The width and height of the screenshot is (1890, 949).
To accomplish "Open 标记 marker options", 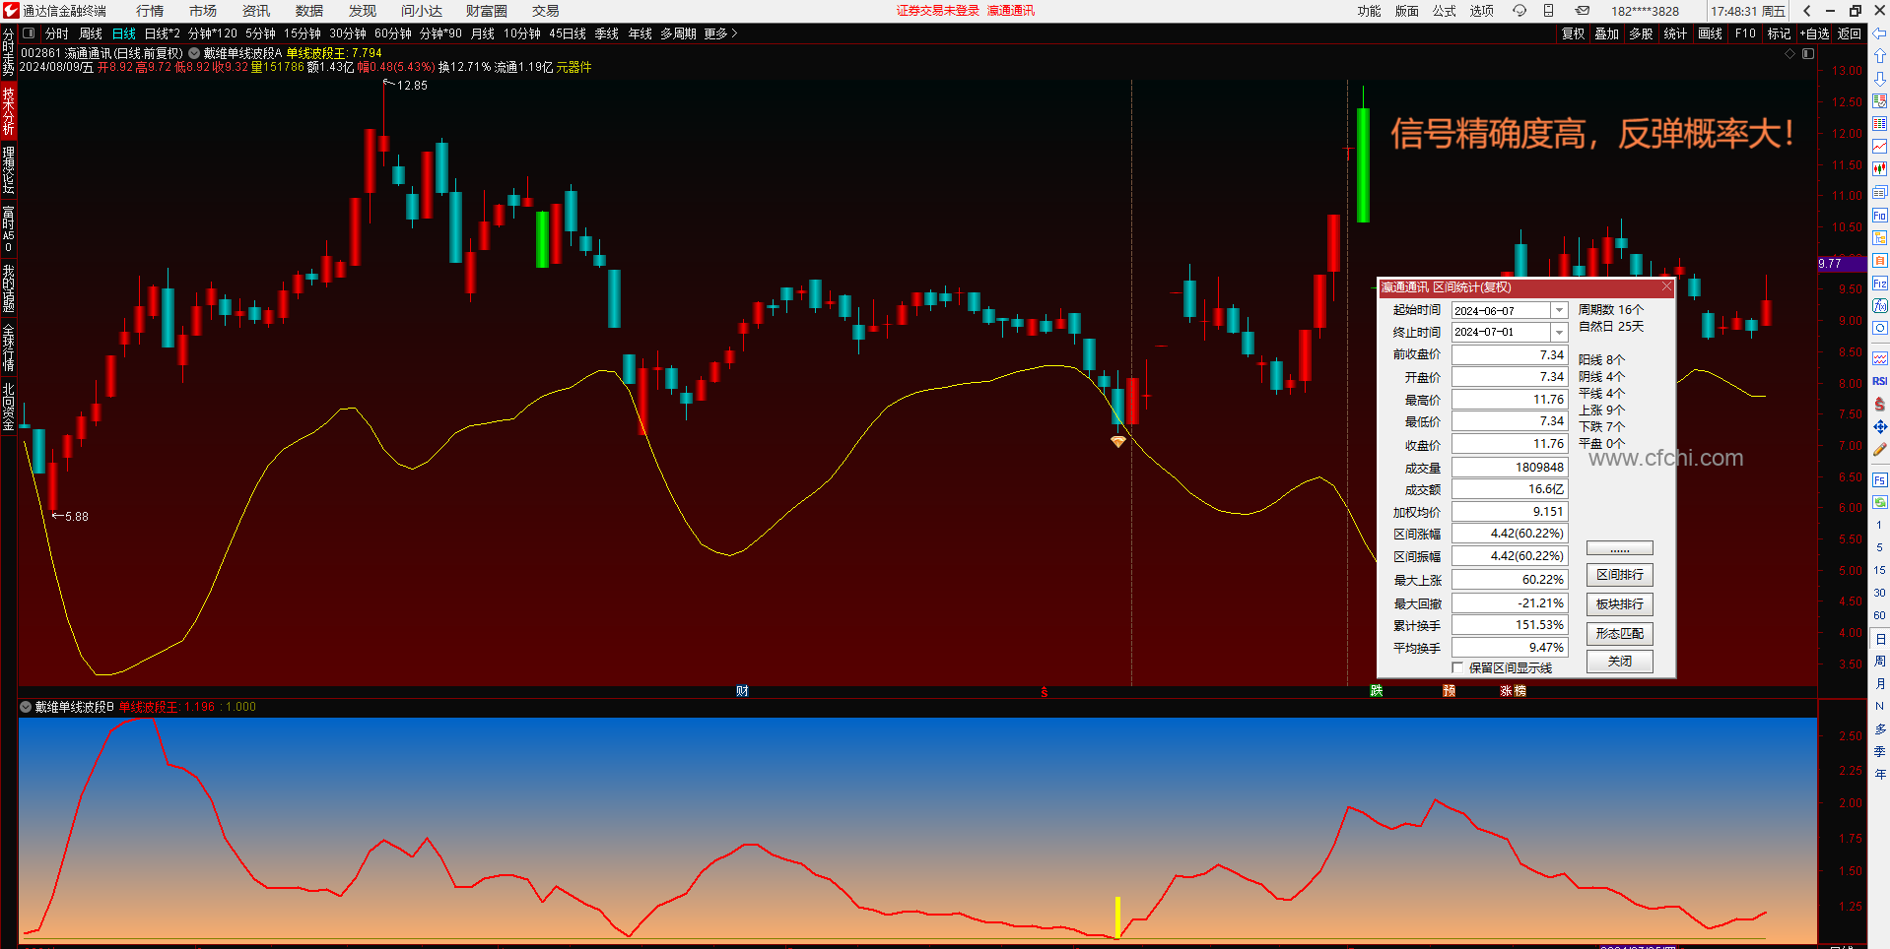I will click(1779, 33).
